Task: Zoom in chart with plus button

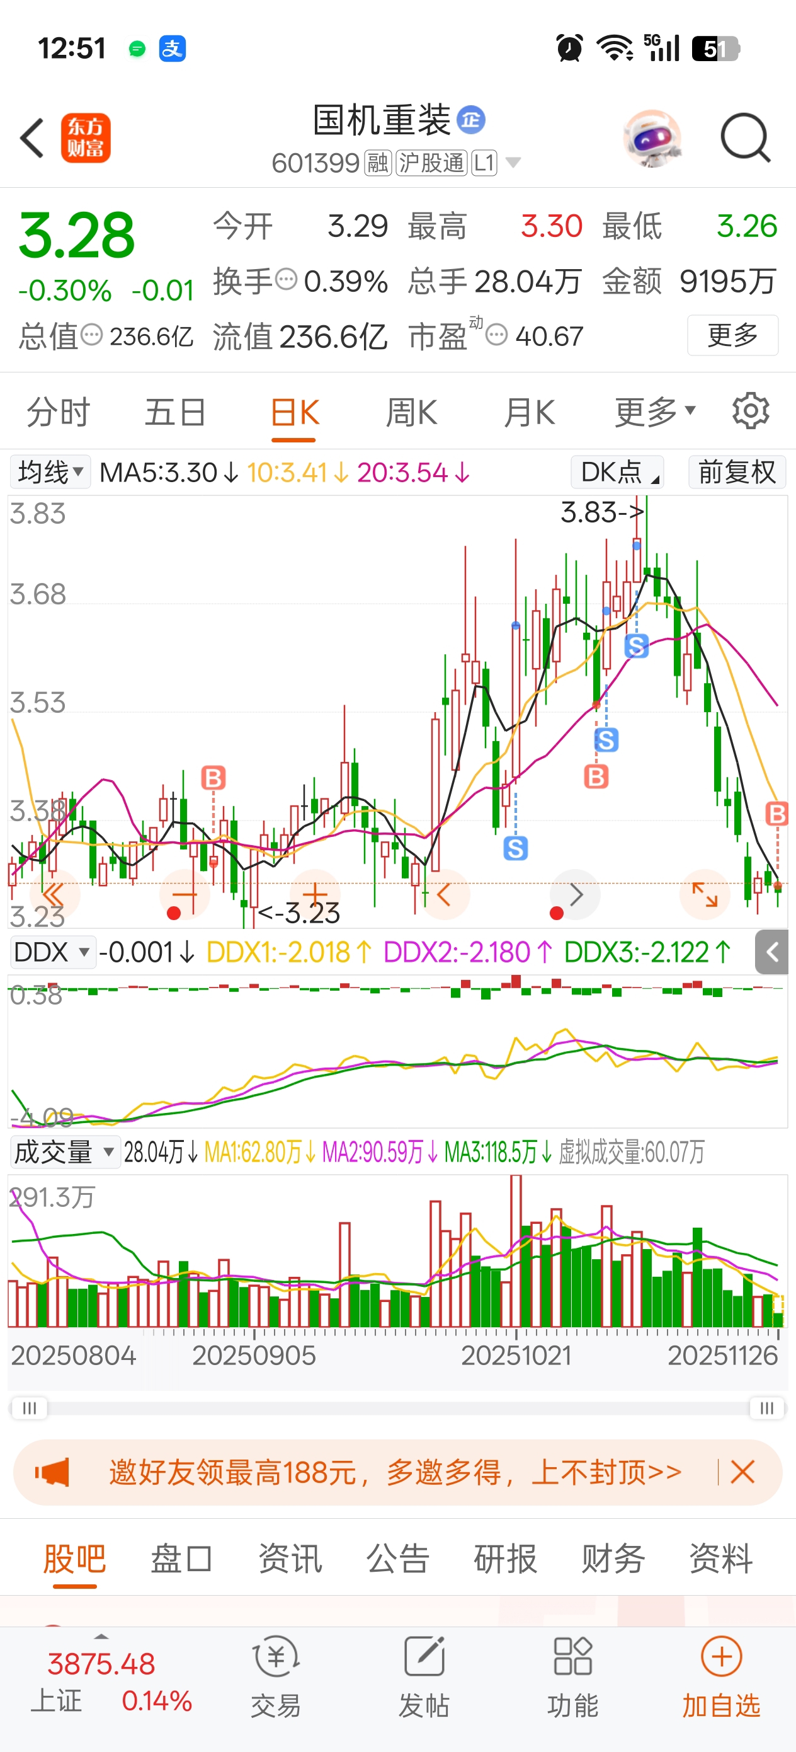Action: click(314, 894)
